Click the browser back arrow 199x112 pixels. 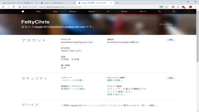(3, 7)
